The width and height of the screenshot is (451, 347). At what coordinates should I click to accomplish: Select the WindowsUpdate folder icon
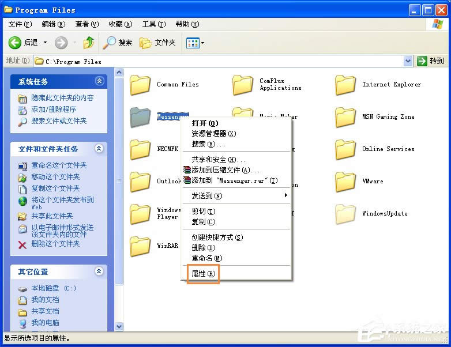(345, 214)
